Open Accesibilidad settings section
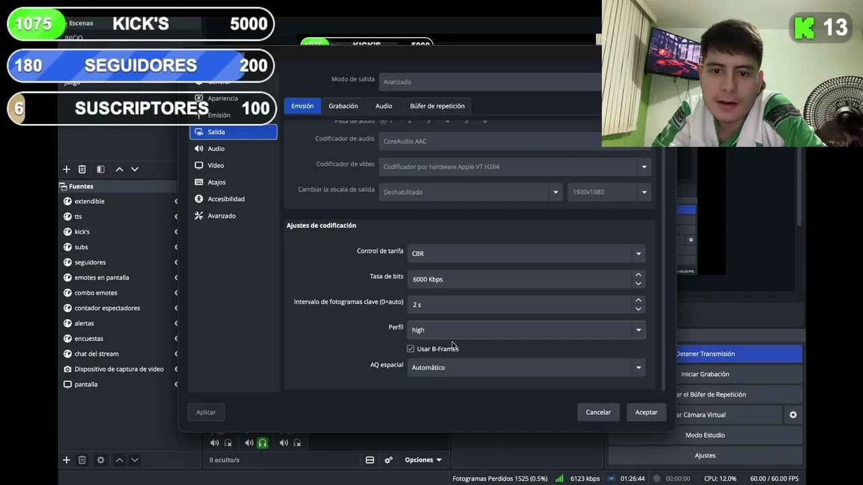The image size is (863, 485). (x=233, y=199)
